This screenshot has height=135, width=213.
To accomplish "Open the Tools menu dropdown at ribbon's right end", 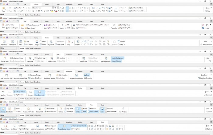I will pos(211,126).
